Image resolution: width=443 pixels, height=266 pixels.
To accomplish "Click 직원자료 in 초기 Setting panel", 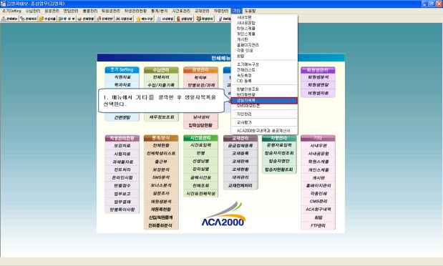I will (122, 77).
